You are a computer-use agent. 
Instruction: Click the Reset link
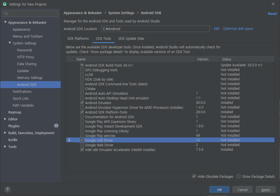[272, 14]
